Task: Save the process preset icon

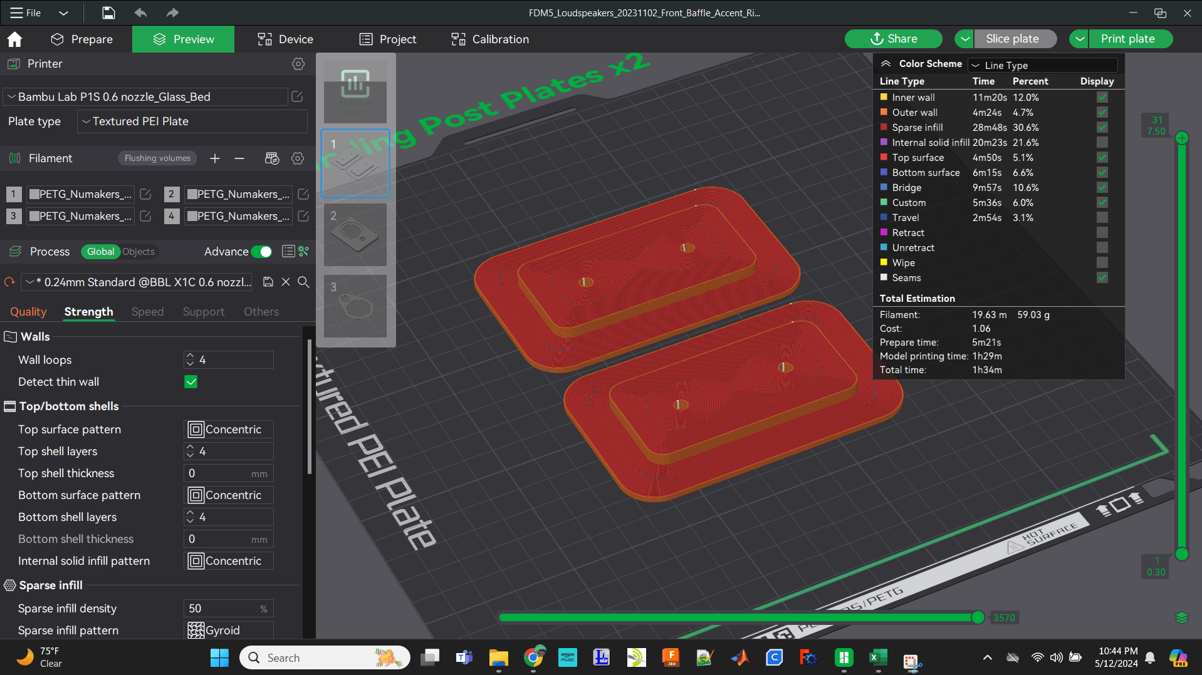Action: point(268,282)
